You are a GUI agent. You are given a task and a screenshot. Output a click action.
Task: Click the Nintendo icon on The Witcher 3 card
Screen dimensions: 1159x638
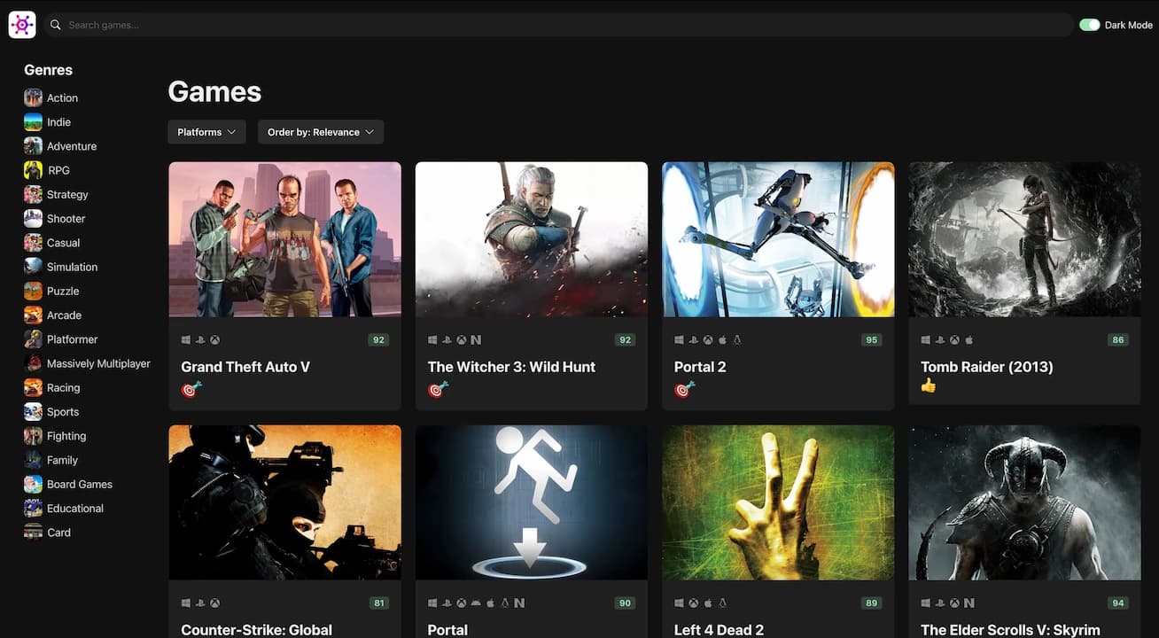[x=476, y=339]
